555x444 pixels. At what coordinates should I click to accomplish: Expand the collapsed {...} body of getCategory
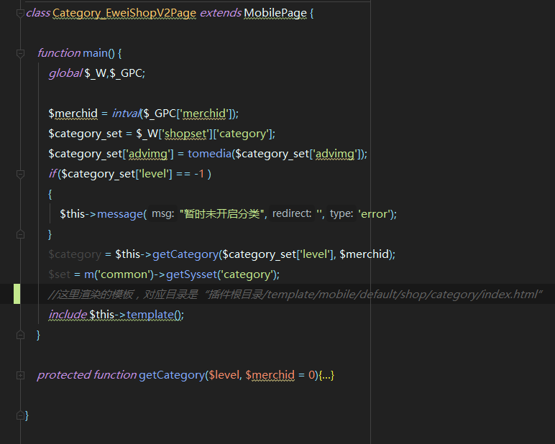pyautogui.click(x=326, y=375)
